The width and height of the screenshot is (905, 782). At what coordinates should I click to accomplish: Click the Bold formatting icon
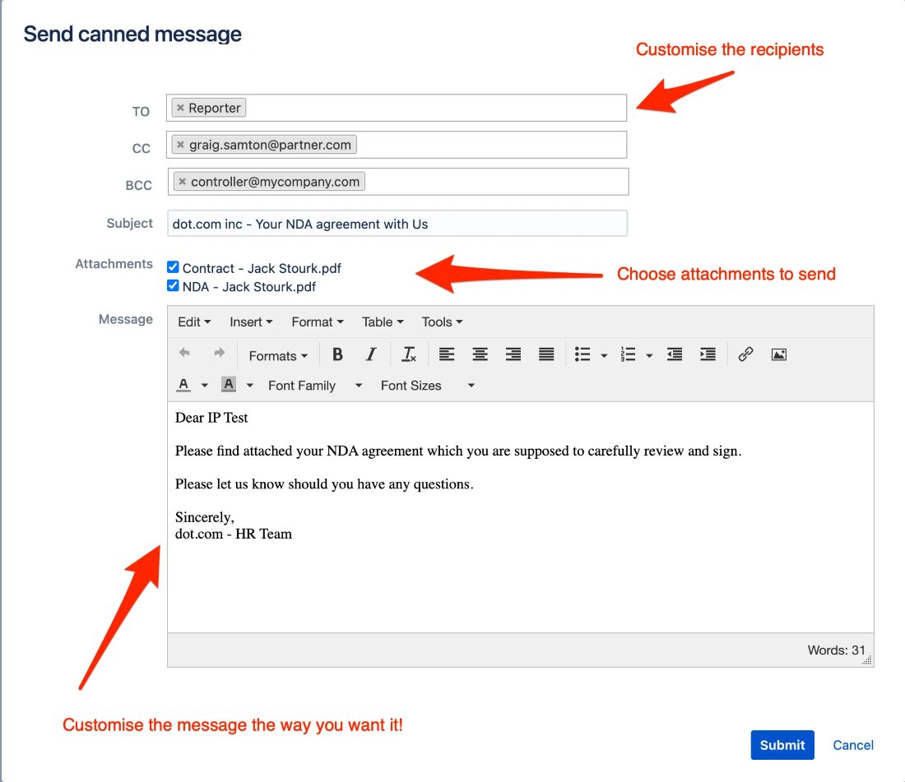(x=337, y=354)
